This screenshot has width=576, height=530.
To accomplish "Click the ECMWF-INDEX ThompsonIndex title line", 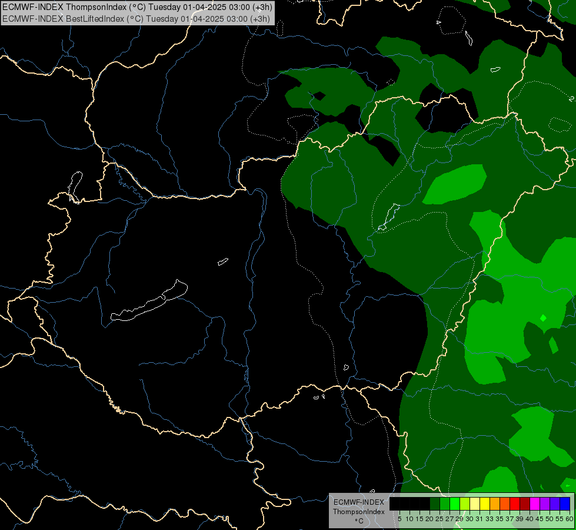I will pos(138,7).
